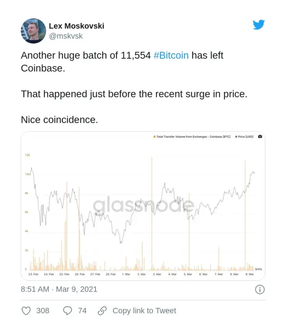Click the 74 replies count
This screenshot has width=286, height=334.
[x=82, y=311]
